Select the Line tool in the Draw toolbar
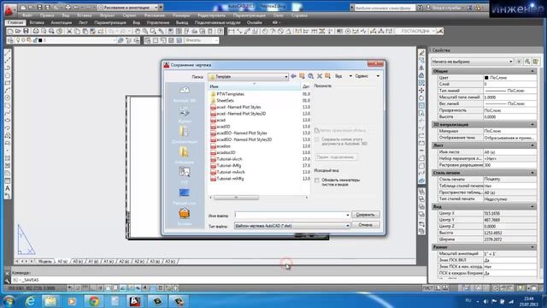The width and height of the screenshot is (547, 308). tap(8, 53)
